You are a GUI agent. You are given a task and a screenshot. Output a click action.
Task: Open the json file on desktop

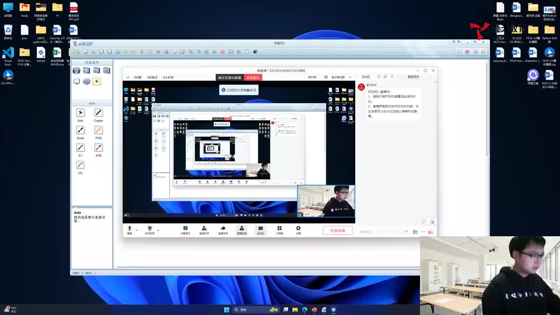[x=24, y=32]
